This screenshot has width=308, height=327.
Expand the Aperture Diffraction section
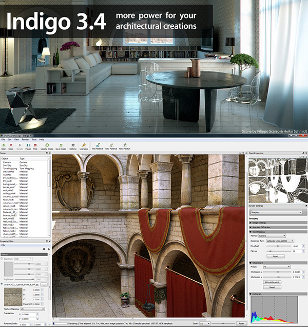(278, 227)
